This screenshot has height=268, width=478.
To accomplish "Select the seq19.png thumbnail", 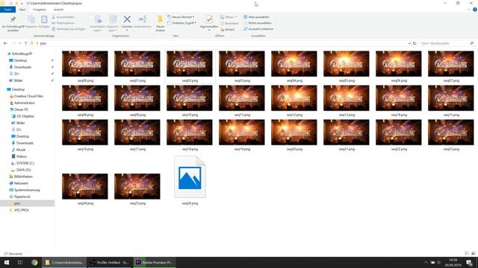I will point(242,133).
